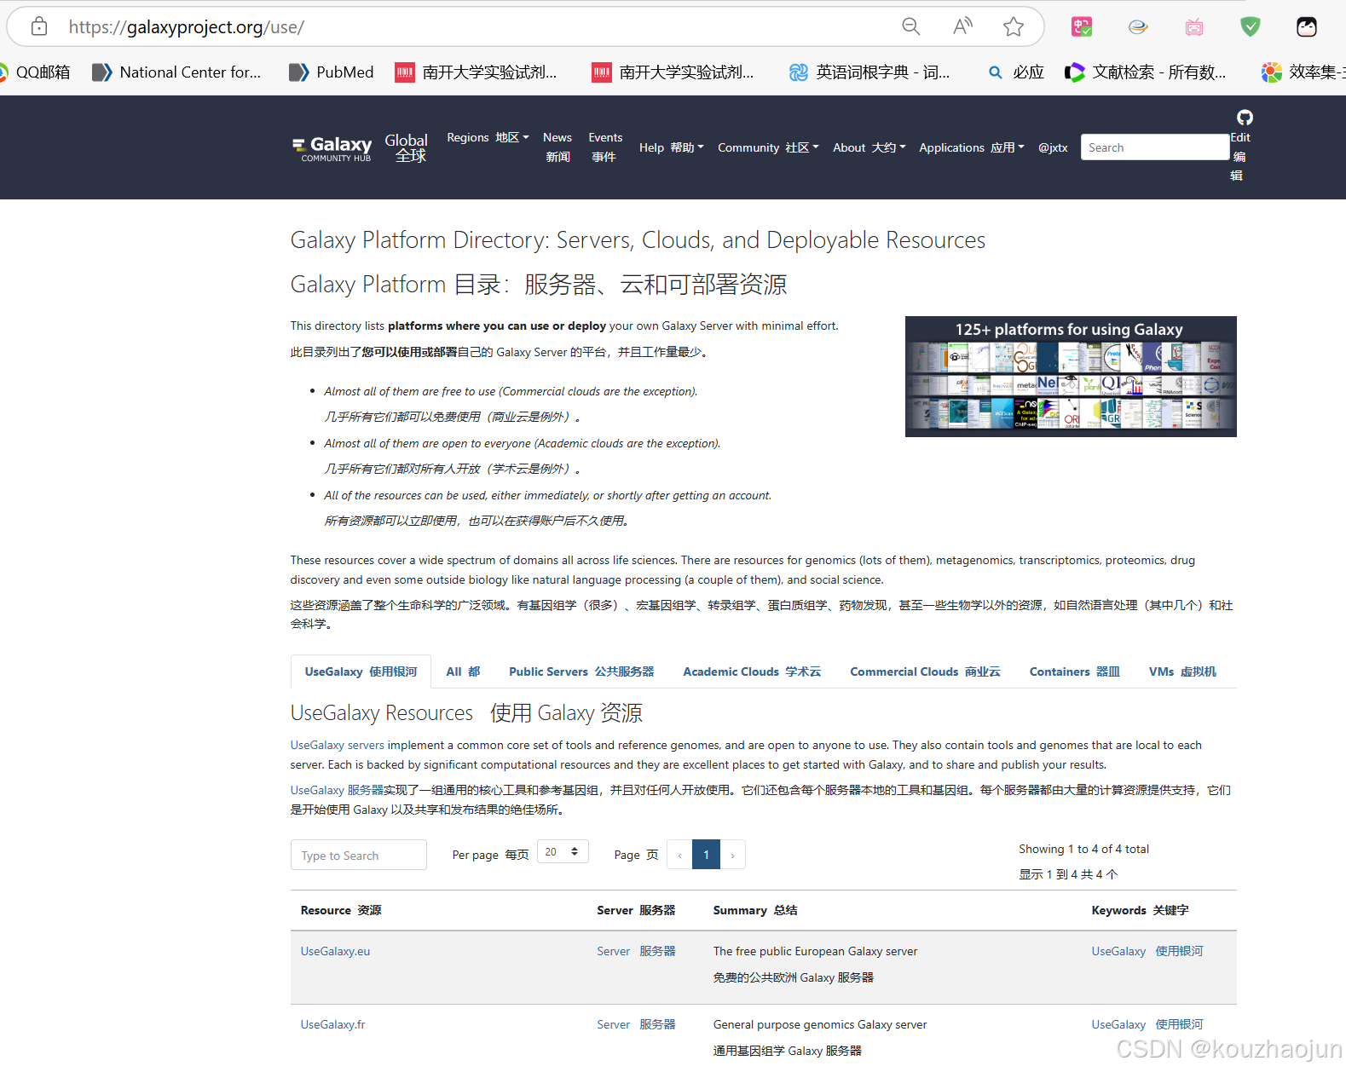Image resolution: width=1346 pixels, height=1072 pixels.
Task: Click the Showing 1 to 4 of 4 total text
Action: point(1083,849)
